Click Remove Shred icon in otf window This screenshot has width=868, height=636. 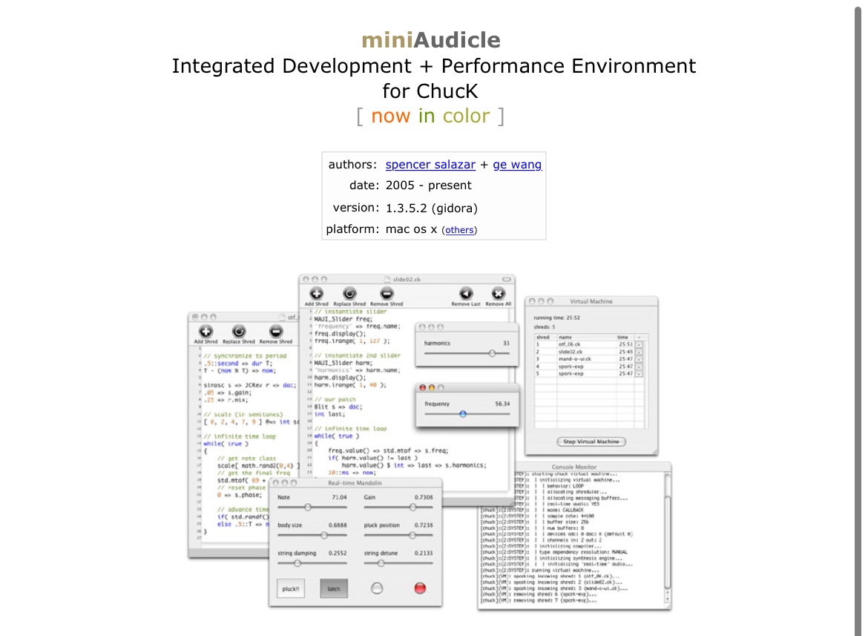tap(276, 331)
